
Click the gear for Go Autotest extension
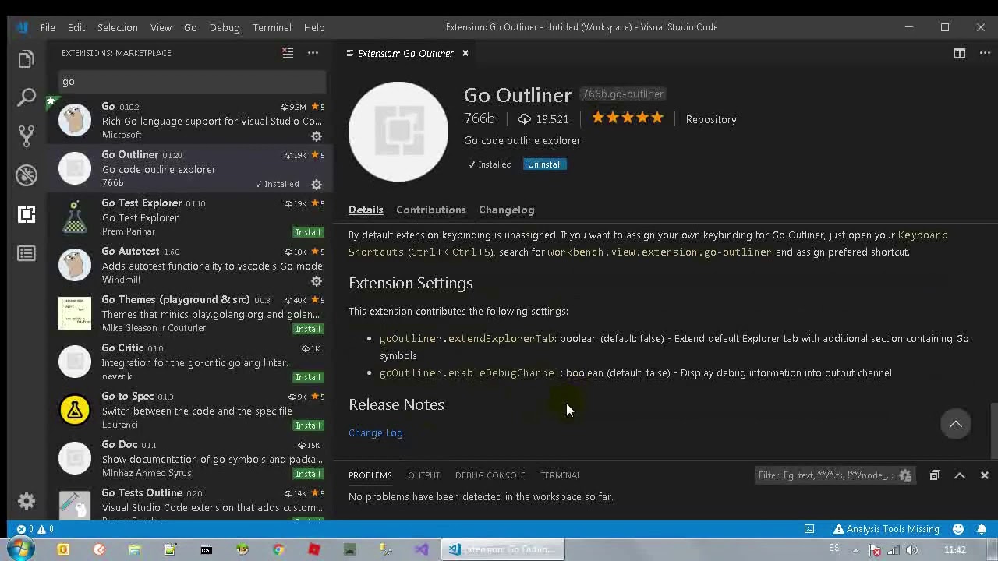[317, 281]
